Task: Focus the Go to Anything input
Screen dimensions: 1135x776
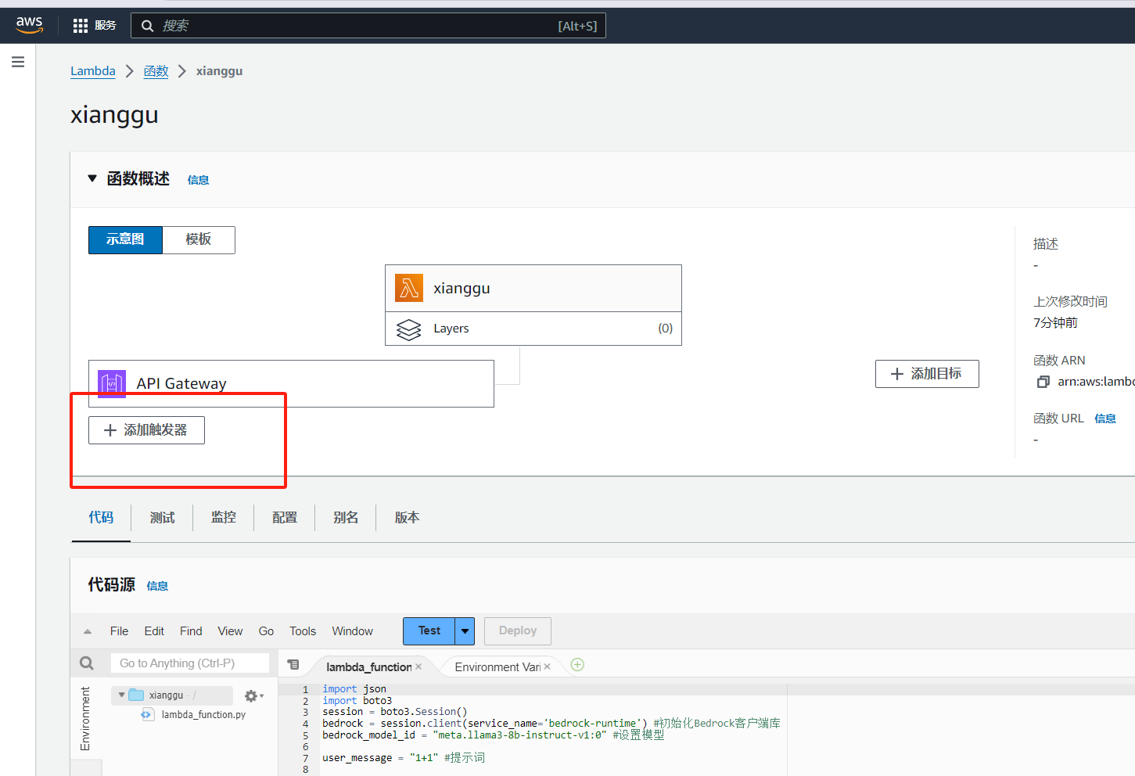Action: (189, 663)
